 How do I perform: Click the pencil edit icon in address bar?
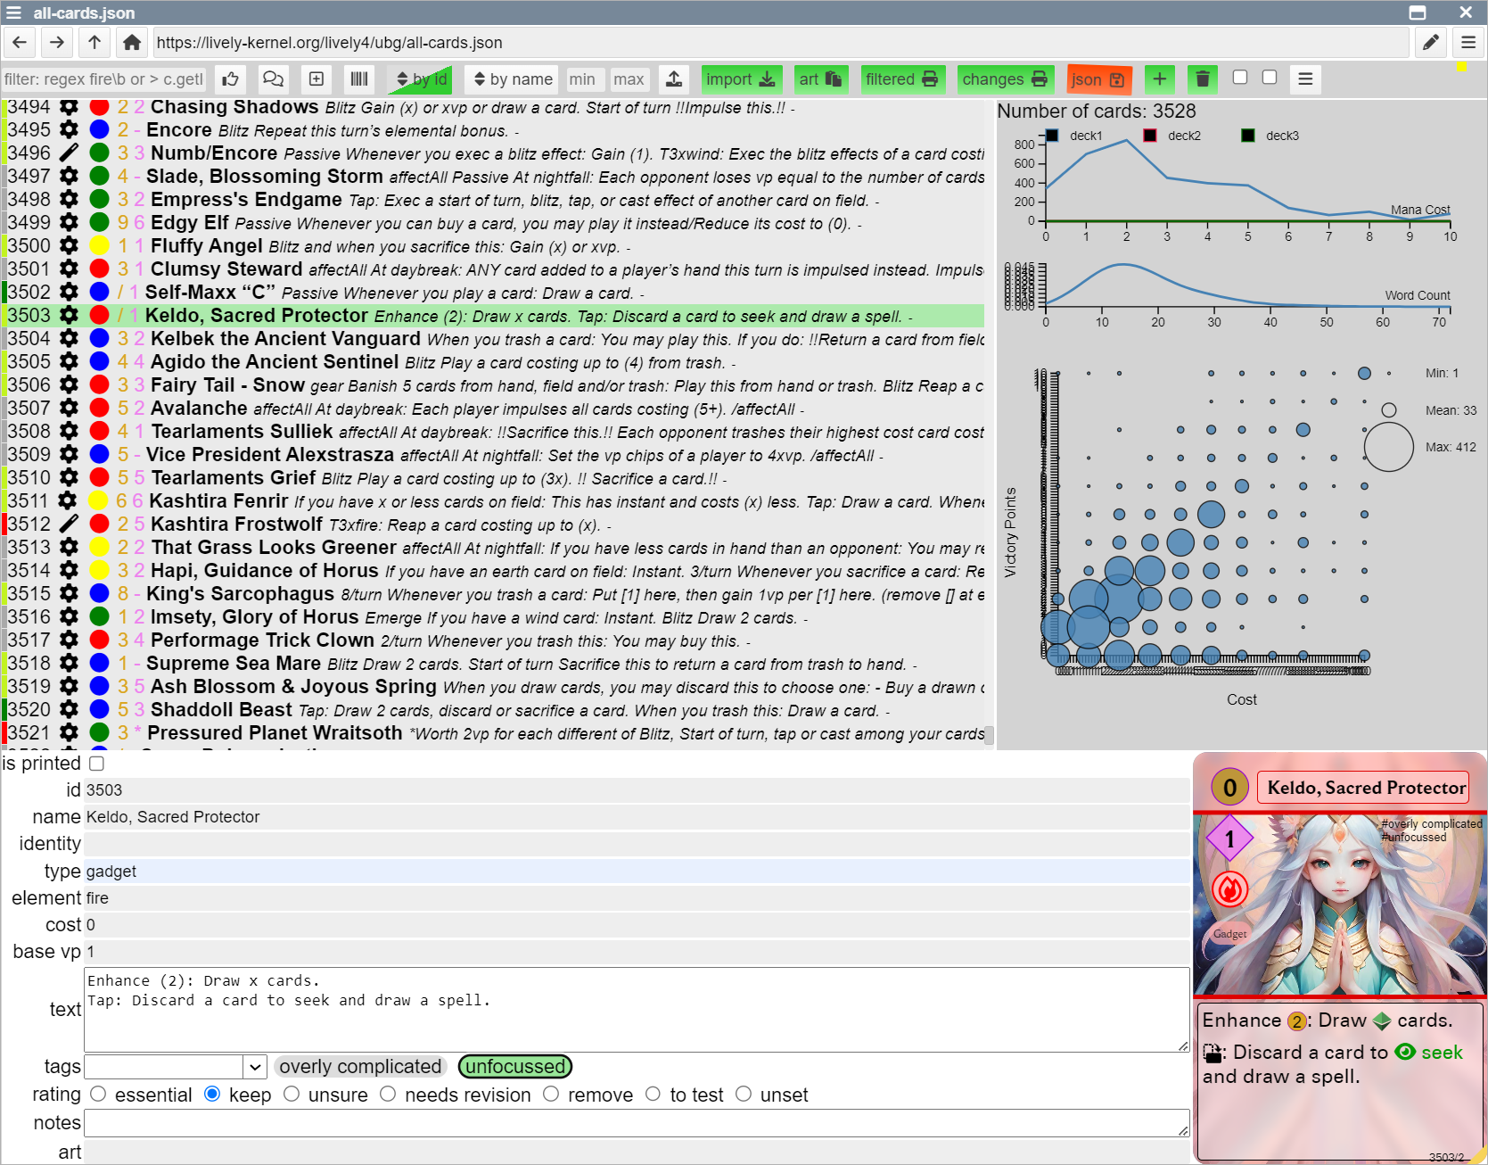(1431, 42)
